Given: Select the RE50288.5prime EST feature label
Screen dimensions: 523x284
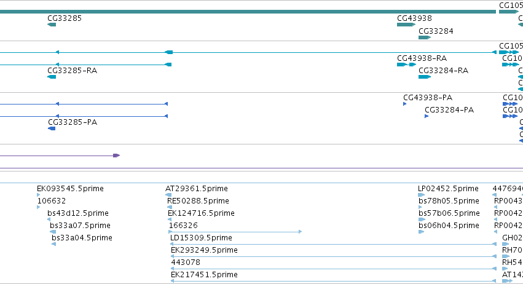Looking at the screenshot, I should (x=198, y=201).
